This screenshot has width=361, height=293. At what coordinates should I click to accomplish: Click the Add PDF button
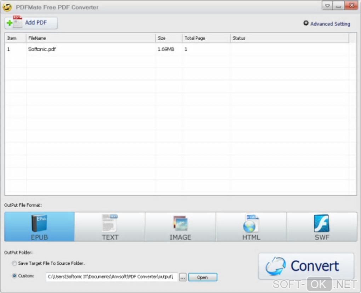coord(31,23)
